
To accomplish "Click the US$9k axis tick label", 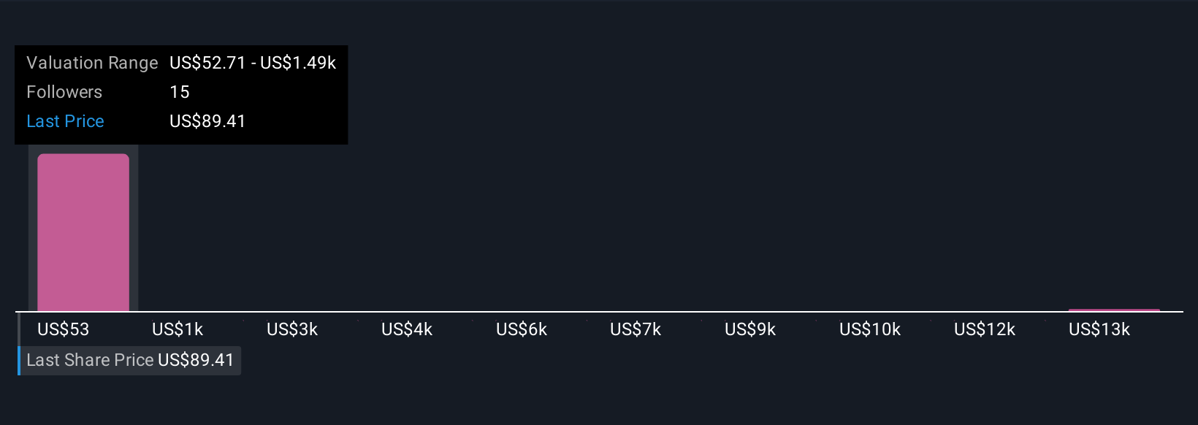I will 750,329.
